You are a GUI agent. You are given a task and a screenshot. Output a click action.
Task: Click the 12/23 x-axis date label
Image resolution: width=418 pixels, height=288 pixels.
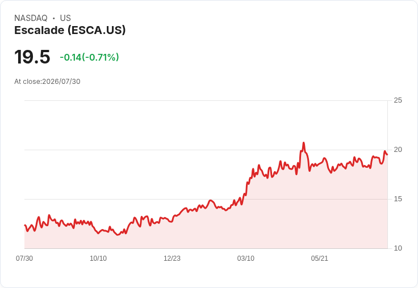coord(172,258)
